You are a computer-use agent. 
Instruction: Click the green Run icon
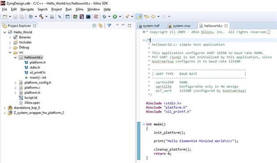115,17
